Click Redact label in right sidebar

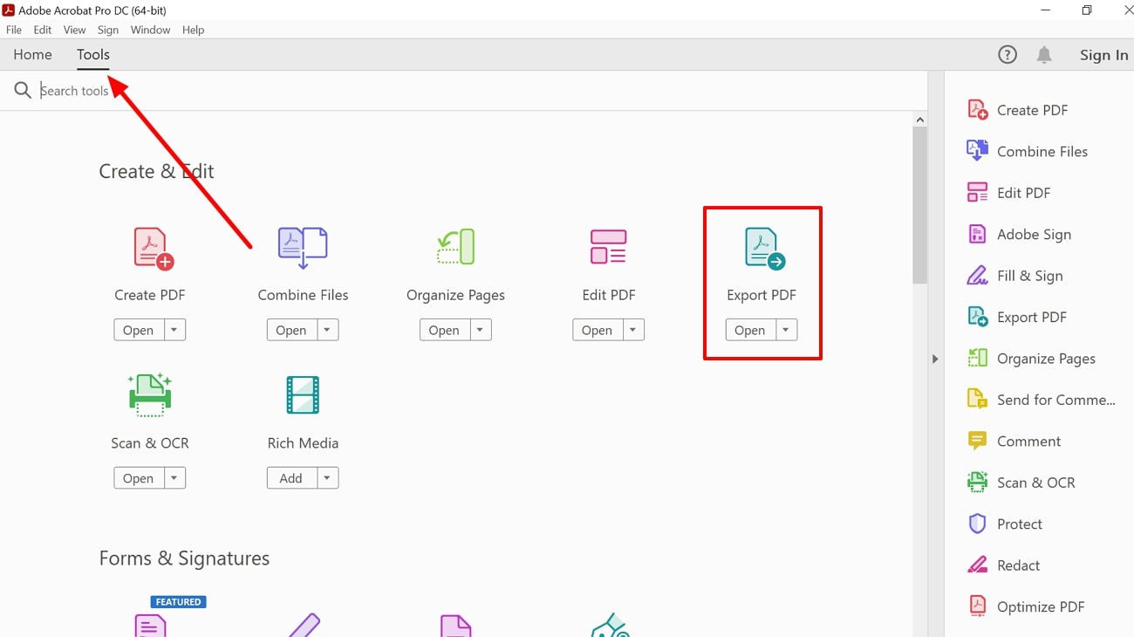(1019, 565)
